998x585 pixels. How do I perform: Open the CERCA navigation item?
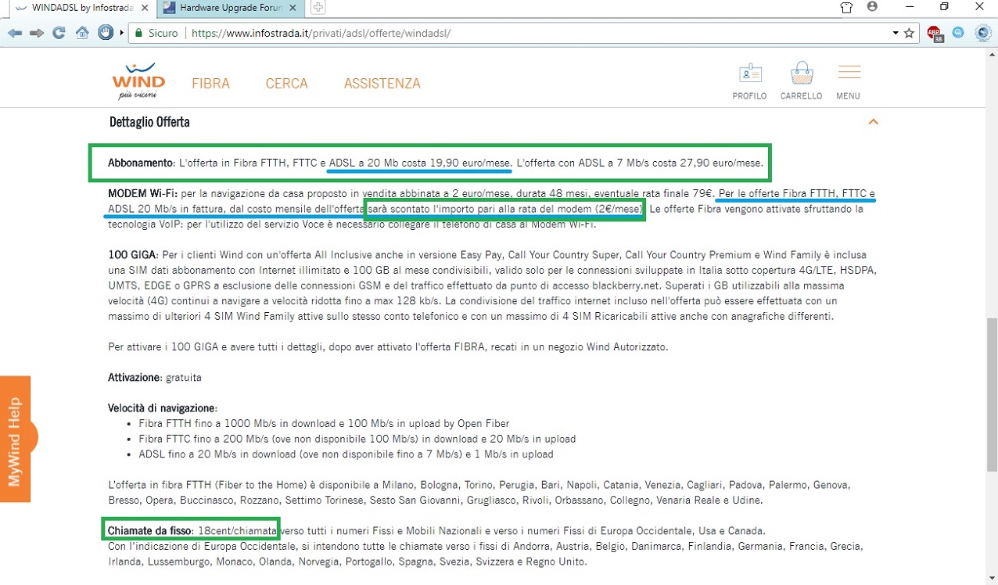286,84
